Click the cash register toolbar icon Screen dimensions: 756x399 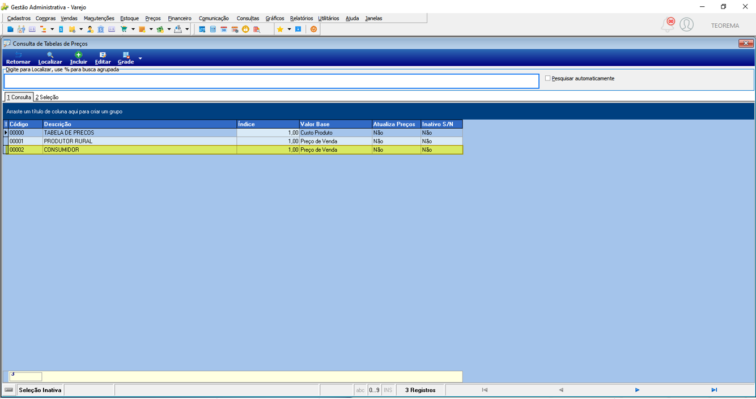(178, 29)
